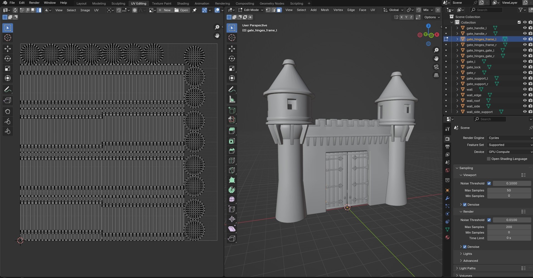Click the Open image button in UV editor
This screenshot has width=533, height=278.
(181, 10)
